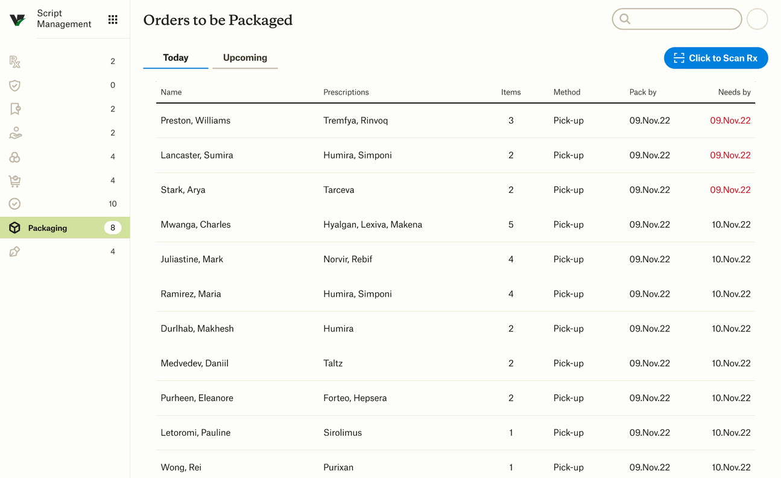Click the Purixan prescription cell
The image size is (781, 478).
coord(338,467)
